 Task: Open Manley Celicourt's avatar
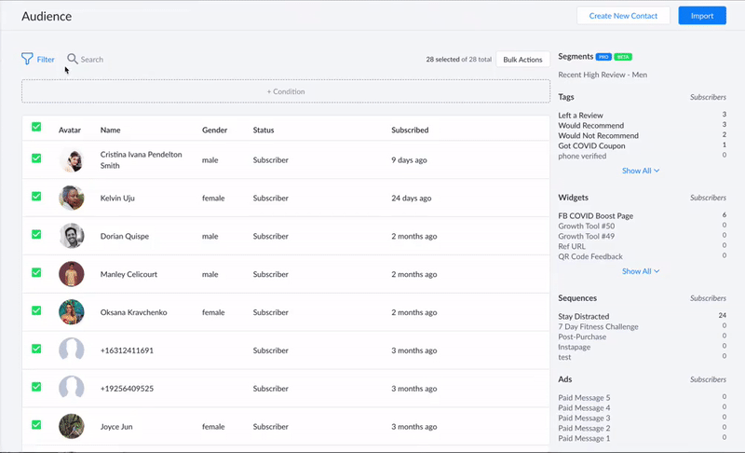point(72,274)
